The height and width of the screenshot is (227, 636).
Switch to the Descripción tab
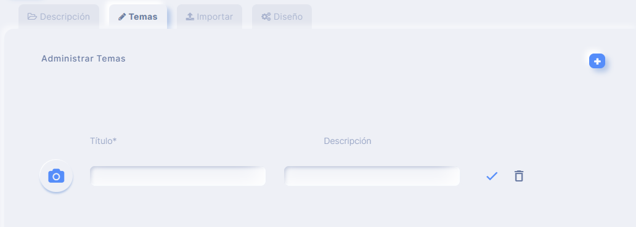pos(59,17)
